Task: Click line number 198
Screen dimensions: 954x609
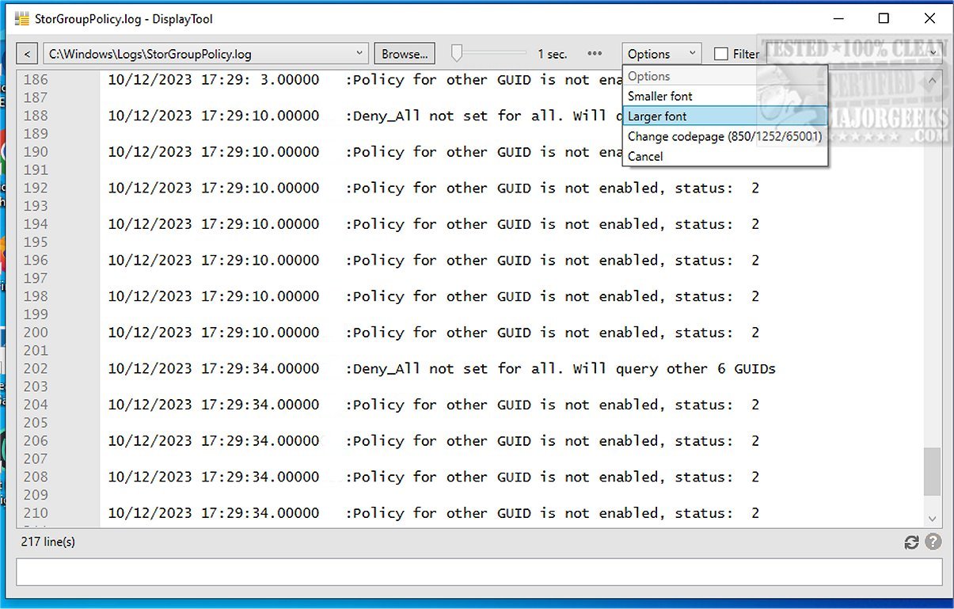Action: pyautogui.click(x=36, y=297)
